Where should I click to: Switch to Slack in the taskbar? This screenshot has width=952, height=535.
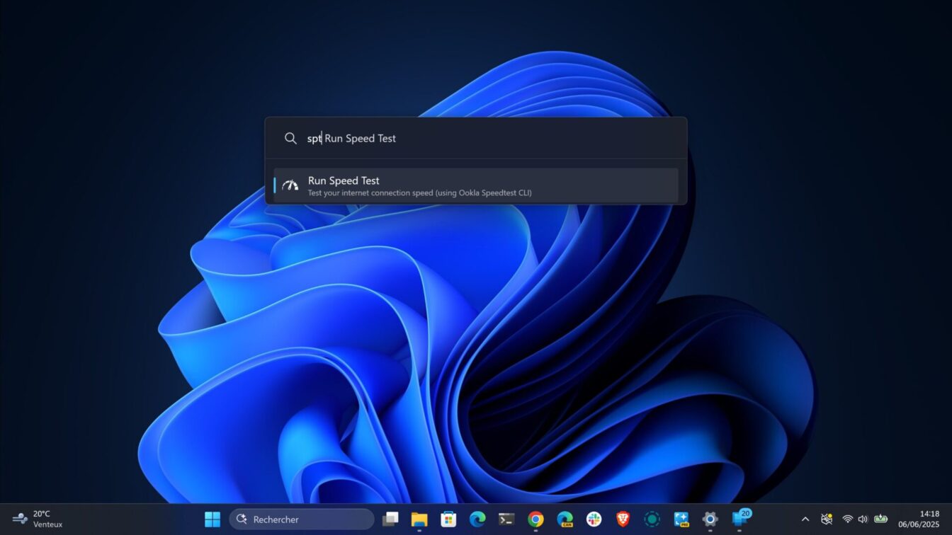pyautogui.click(x=594, y=519)
